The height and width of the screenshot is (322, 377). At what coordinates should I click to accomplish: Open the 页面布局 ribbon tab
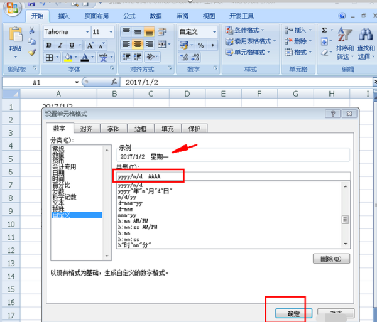click(x=96, y=16)
